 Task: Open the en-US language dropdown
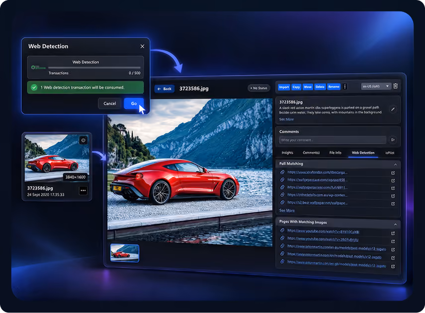(x=376, y=86)
